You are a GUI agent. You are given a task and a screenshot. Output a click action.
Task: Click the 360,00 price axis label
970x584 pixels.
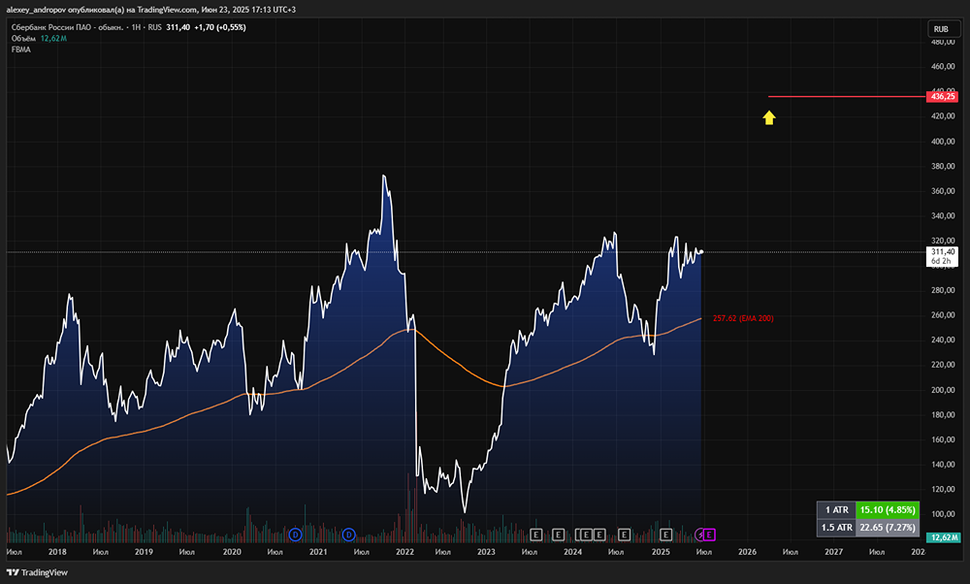click(x=943, y=191)
